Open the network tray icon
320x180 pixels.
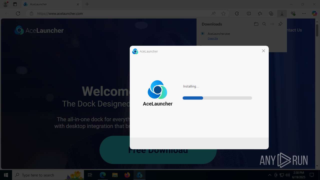point(282,175)
